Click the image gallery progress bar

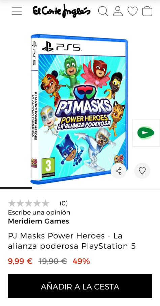16,188
